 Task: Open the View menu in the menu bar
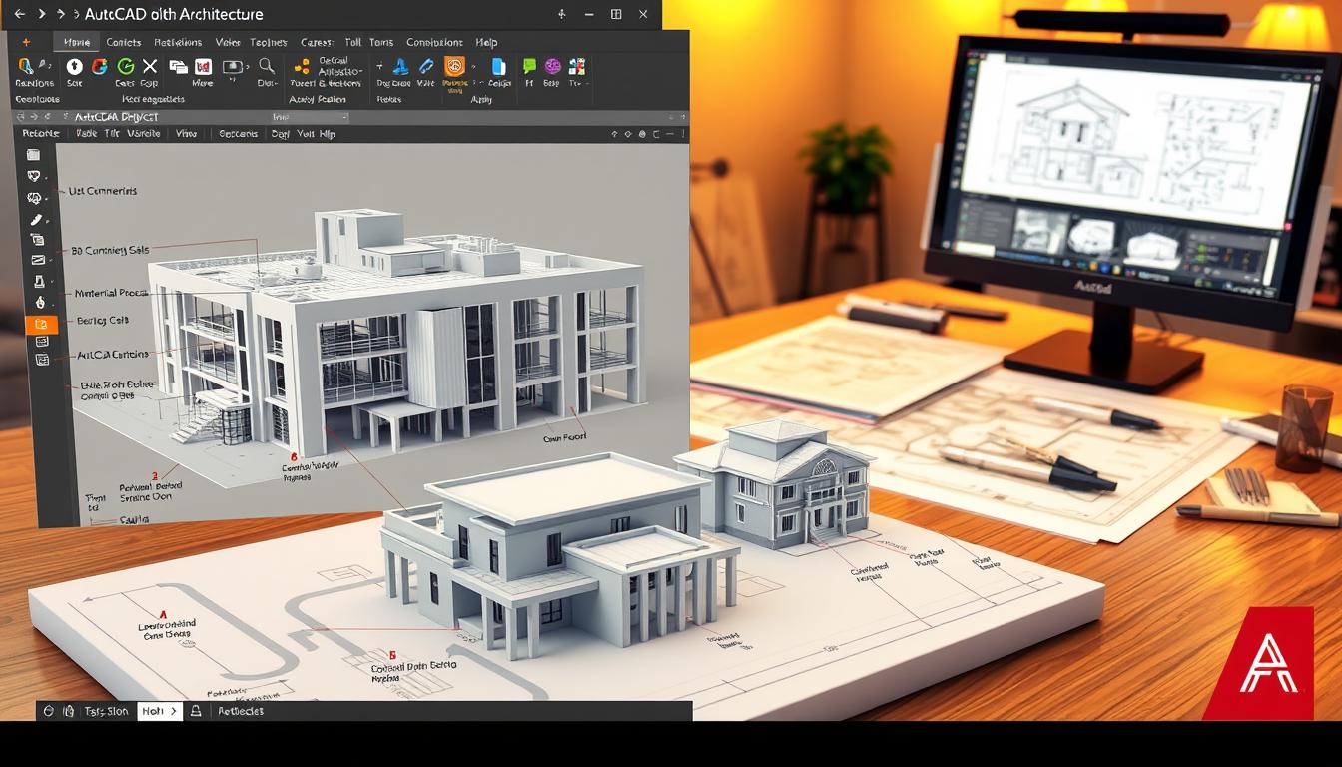point(185,134)
